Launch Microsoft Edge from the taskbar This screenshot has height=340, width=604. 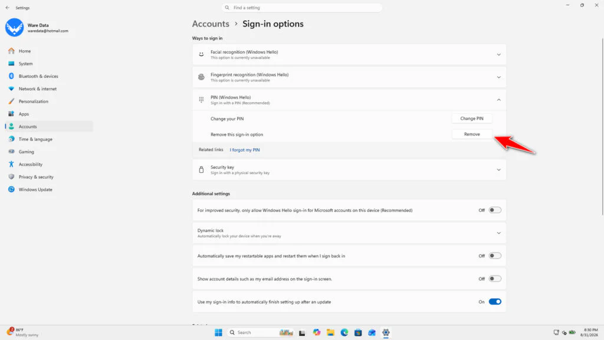click(x=344, y=332)
